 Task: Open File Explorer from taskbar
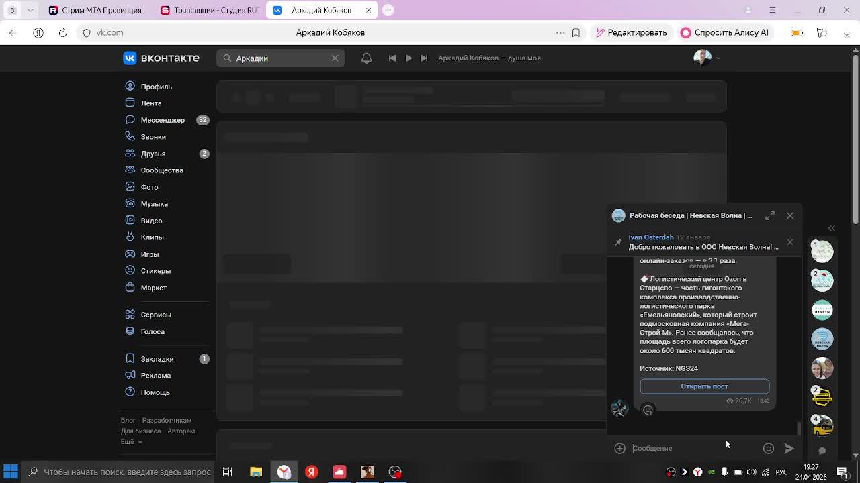tap(256, 472)
